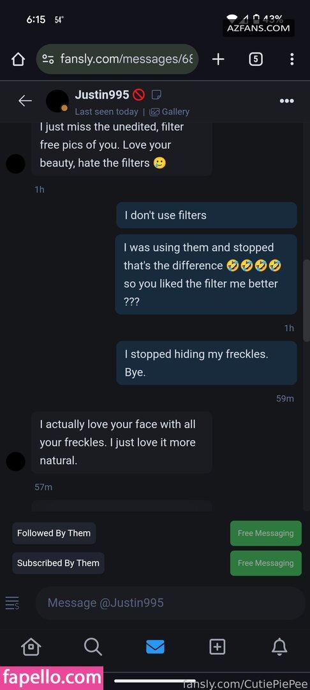310x690 pixels.
Task: Open notifications bell in bottom navigation
Action: pos(279,647)
